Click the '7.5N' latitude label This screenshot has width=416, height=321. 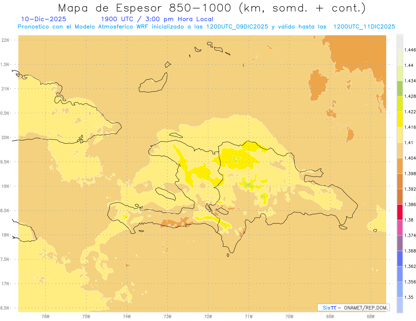pos(5,260)
